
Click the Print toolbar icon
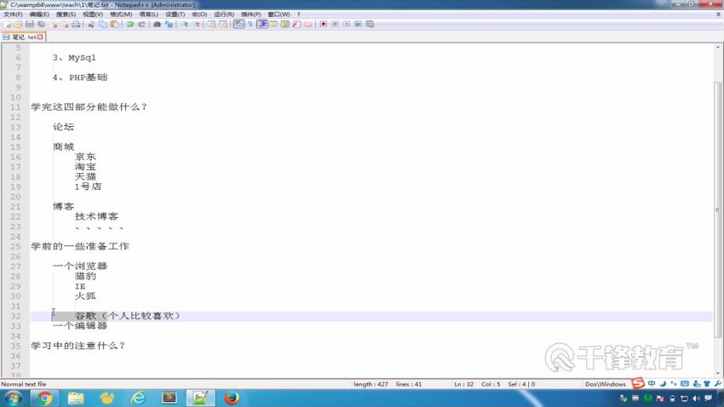coord(76,24)
